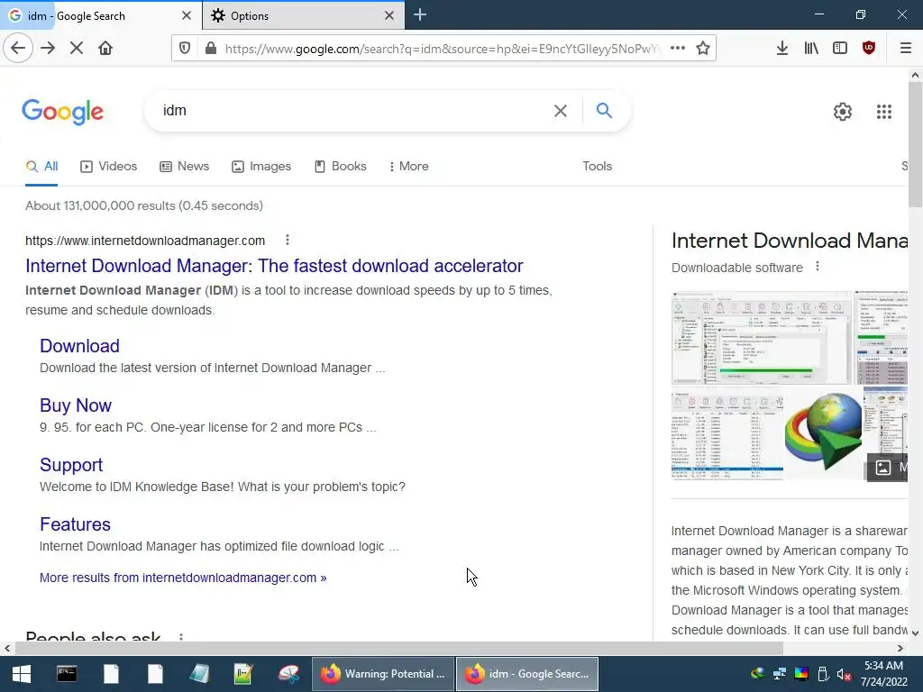
Task: Show site security padlock details
Action: pos(210,49)
